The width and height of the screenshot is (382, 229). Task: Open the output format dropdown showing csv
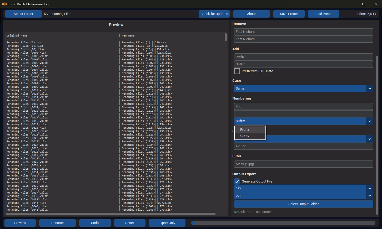303,188
